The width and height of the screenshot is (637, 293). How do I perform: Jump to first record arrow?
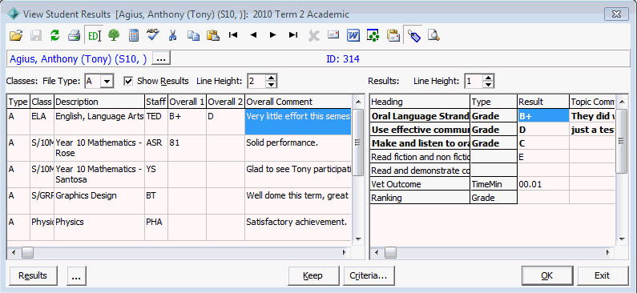coord(233,35)
